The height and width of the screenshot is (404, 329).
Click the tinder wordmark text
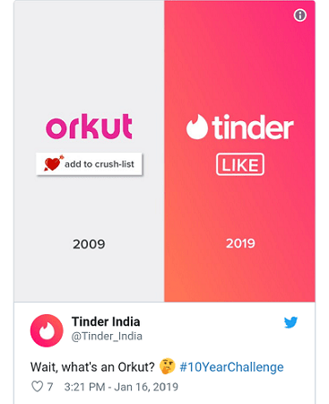253,127
